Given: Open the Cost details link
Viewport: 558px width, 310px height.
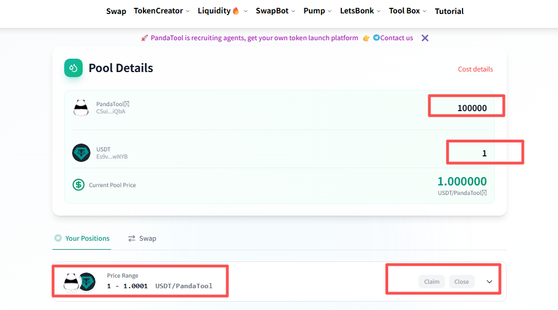Looking at the screenshot, I should point(475,69).
